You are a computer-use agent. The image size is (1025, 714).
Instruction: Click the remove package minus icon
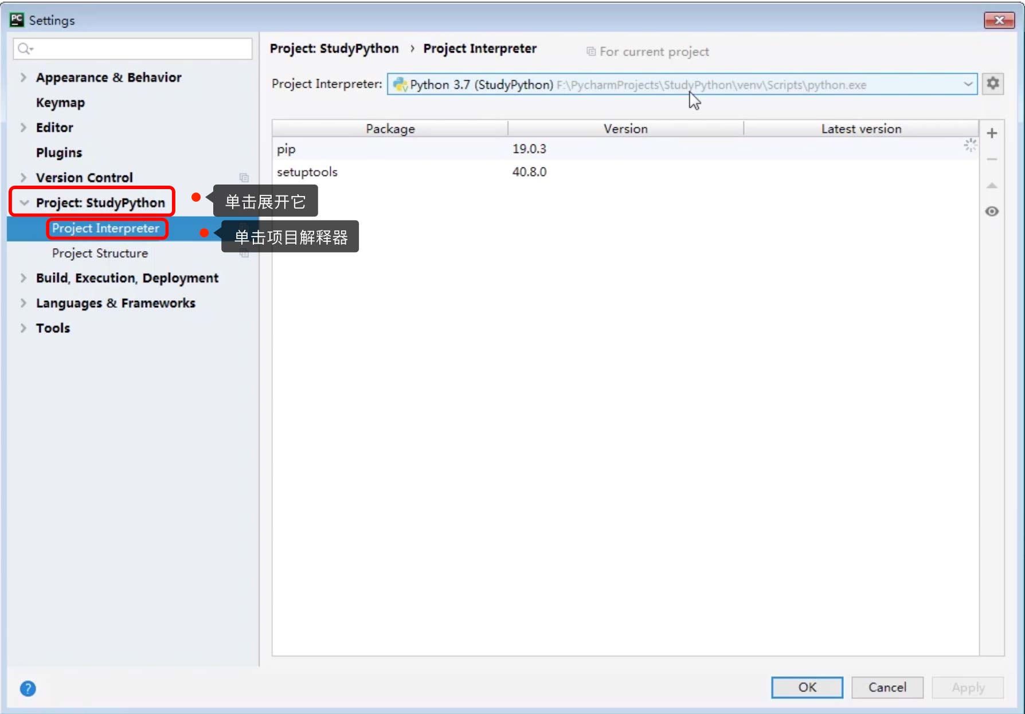(x=992, y=159)
